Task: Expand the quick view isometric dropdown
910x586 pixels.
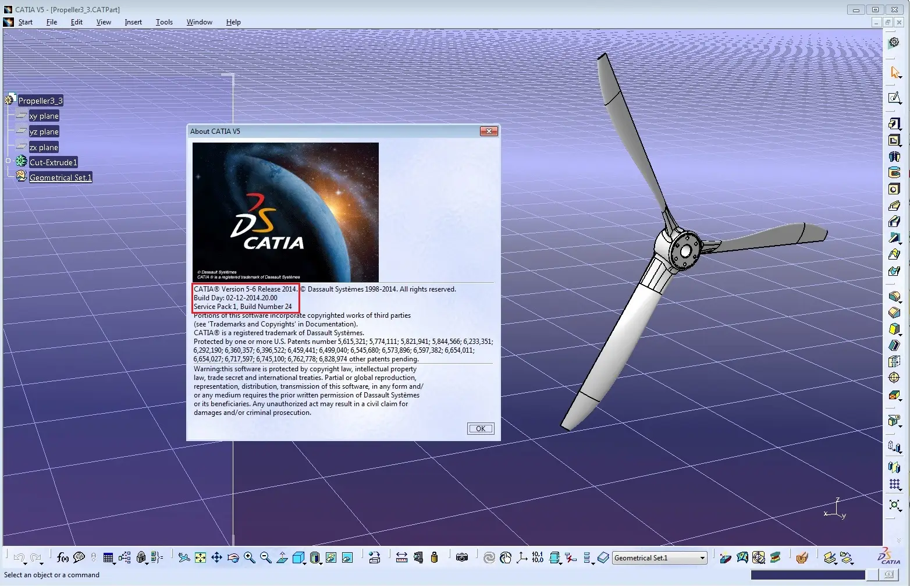Action: pyautogui.click(x=303, y=563)
